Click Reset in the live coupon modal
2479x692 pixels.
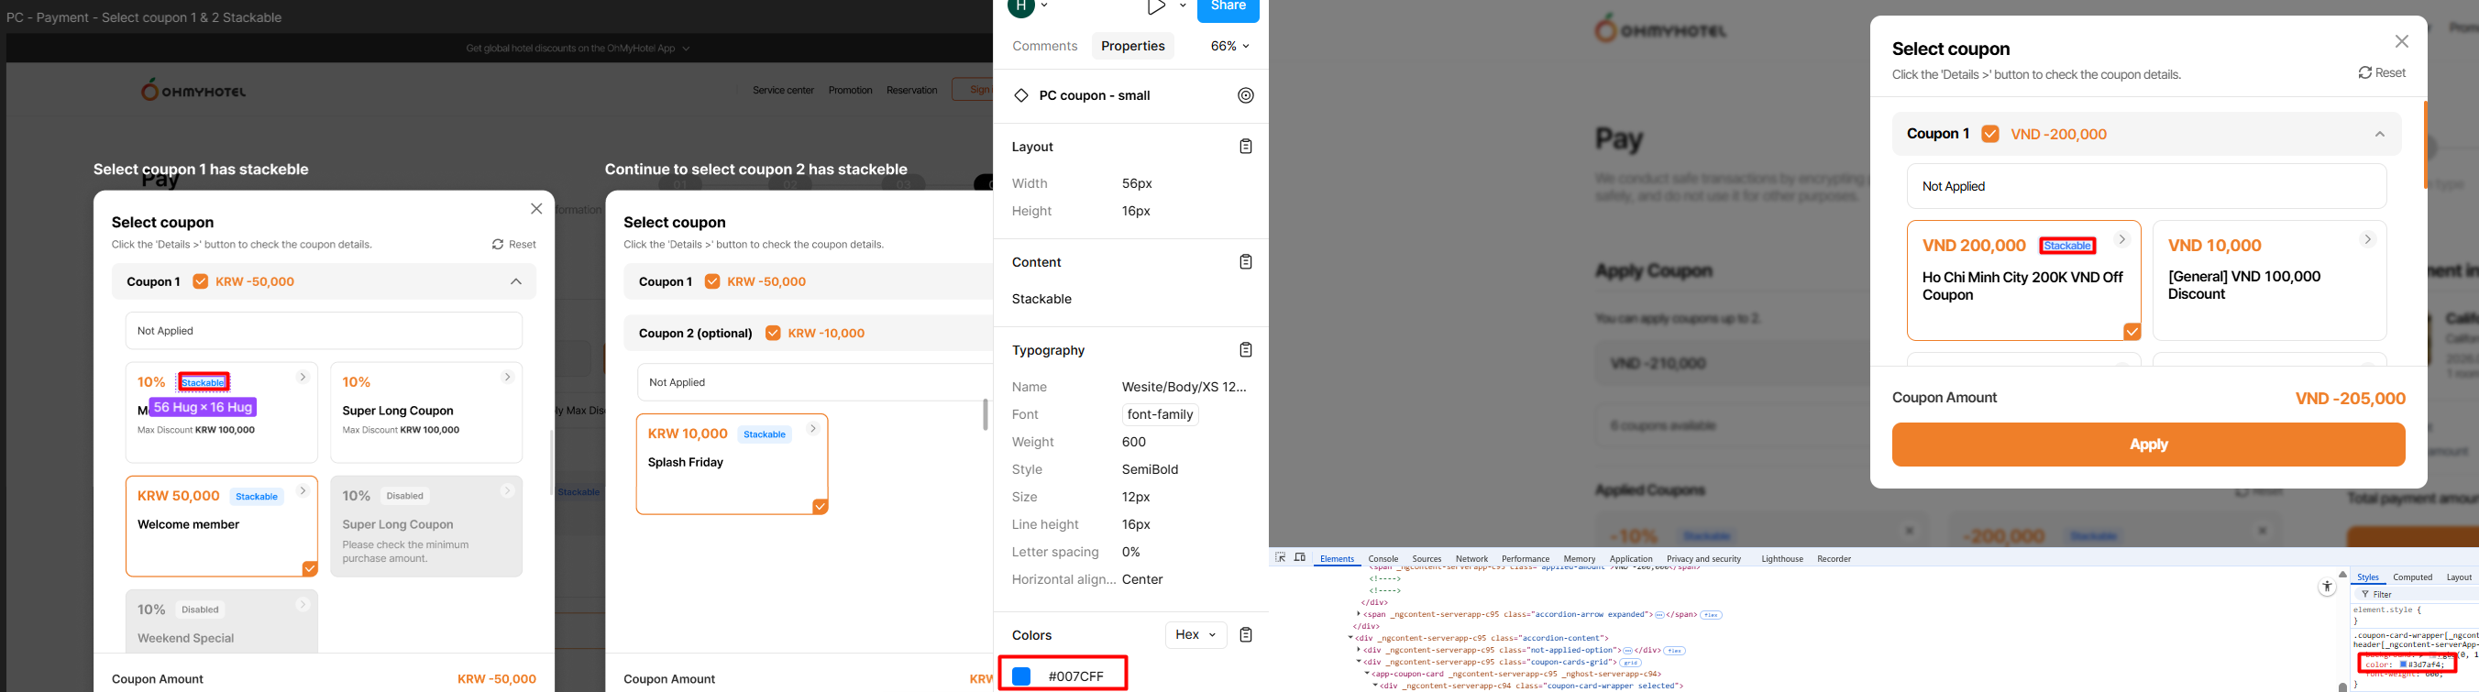2382,73
